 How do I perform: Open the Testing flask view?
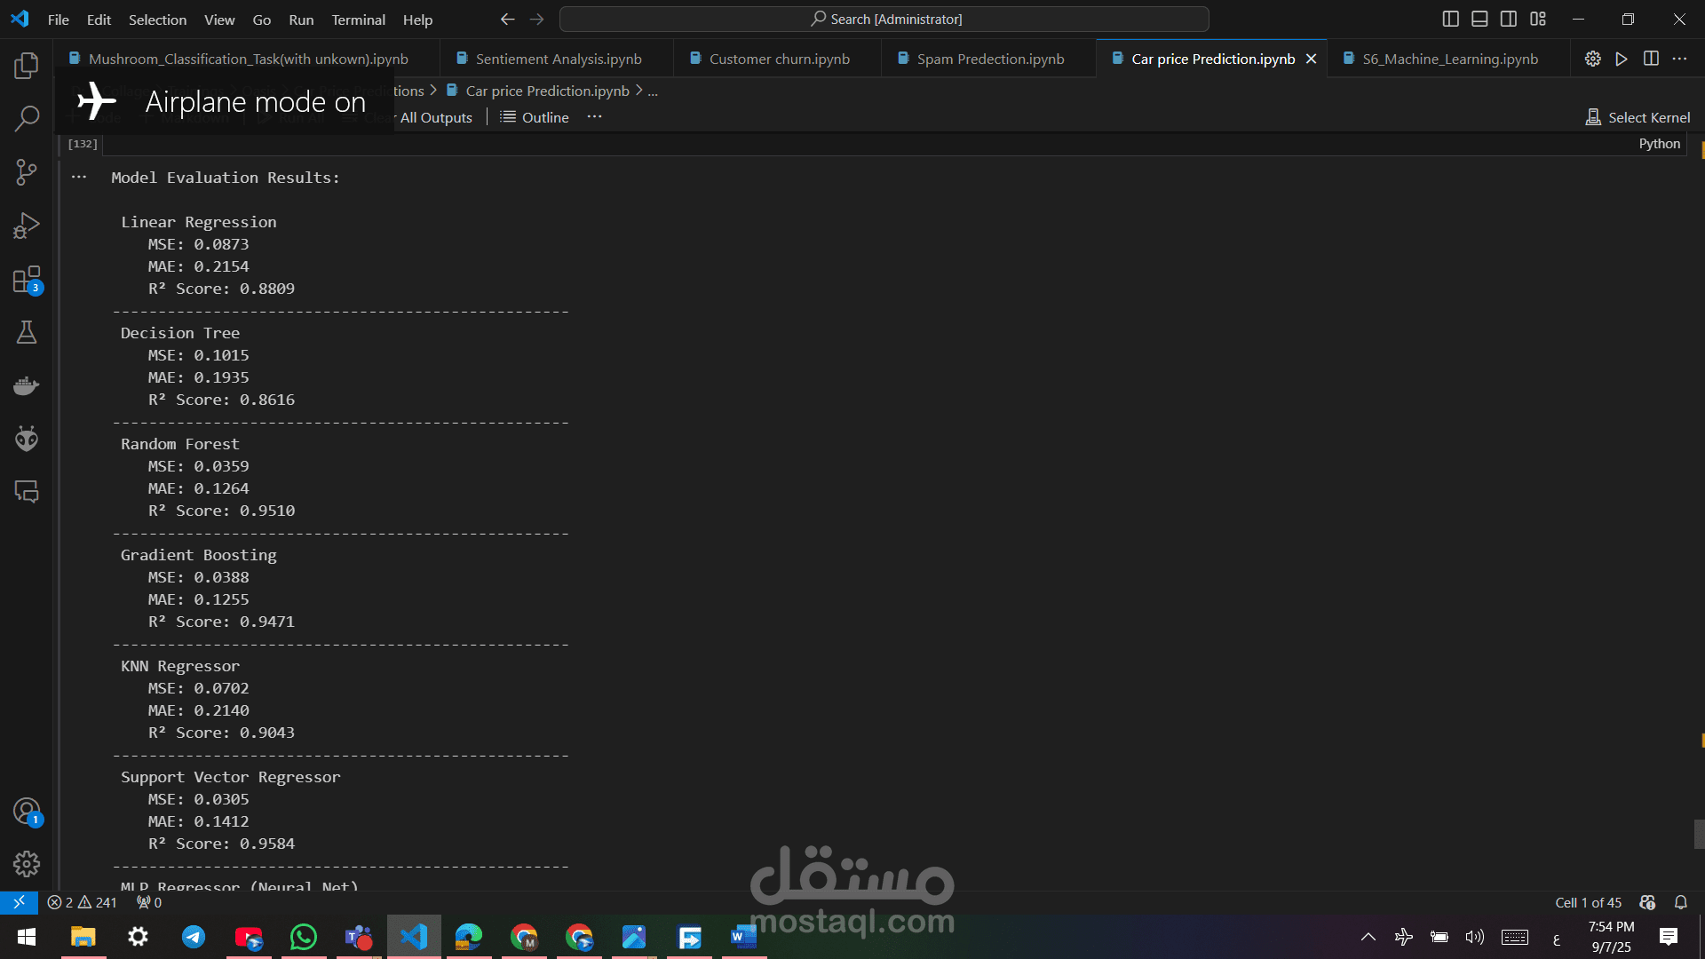coord(27,332)
